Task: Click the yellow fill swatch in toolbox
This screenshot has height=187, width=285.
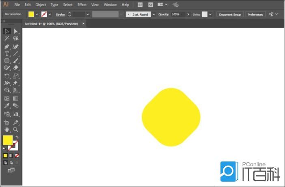Action: coord(8,140)
